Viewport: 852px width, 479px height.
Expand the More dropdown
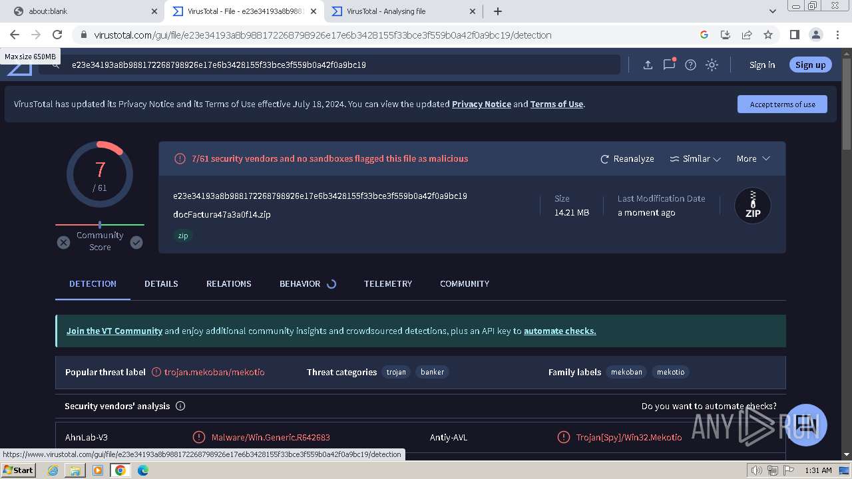click(x=753, y=158)
